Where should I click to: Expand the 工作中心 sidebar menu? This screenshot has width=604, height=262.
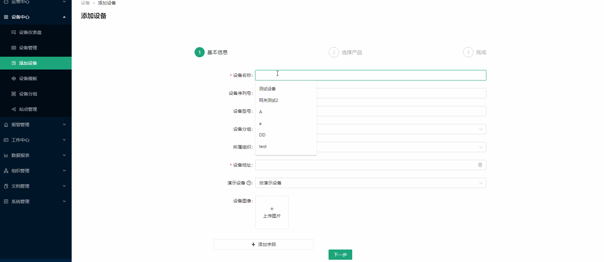[36, 140]
